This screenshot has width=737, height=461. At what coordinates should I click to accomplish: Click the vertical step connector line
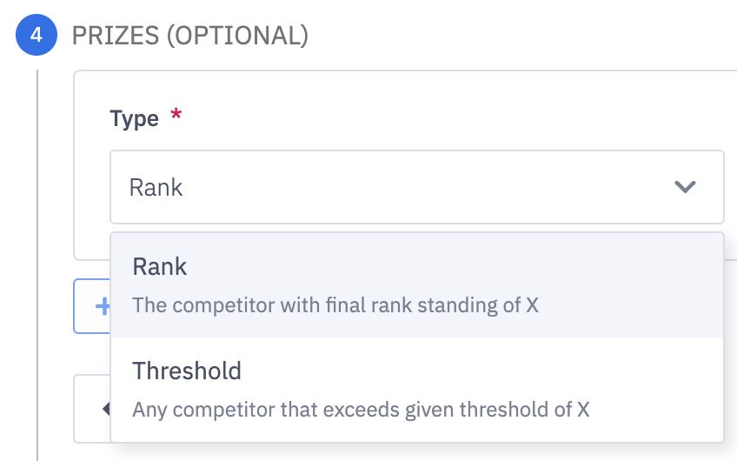(37, 261)
